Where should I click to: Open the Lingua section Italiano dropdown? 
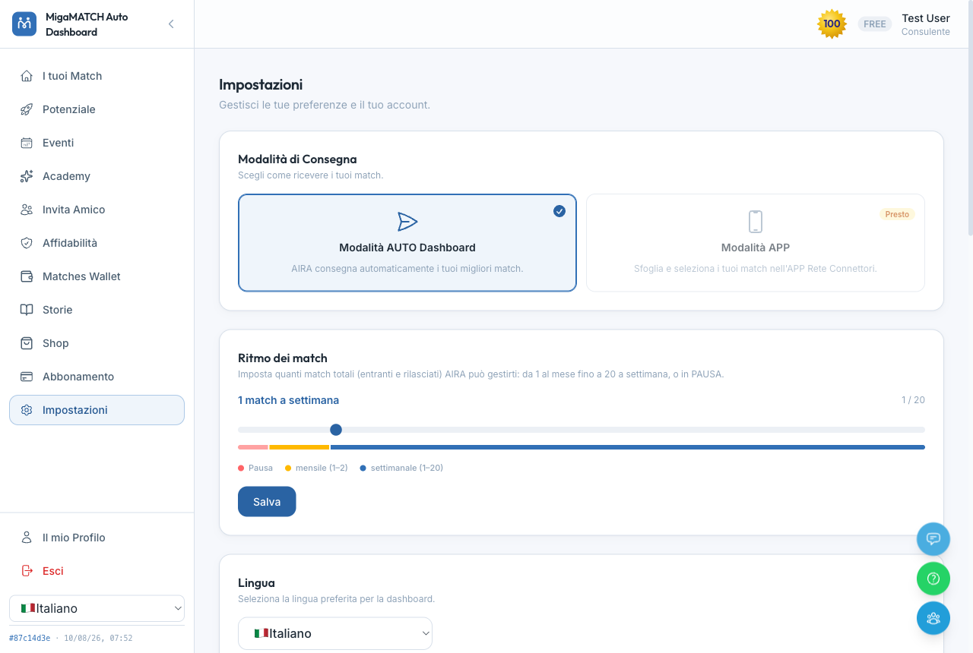point(335,633)
